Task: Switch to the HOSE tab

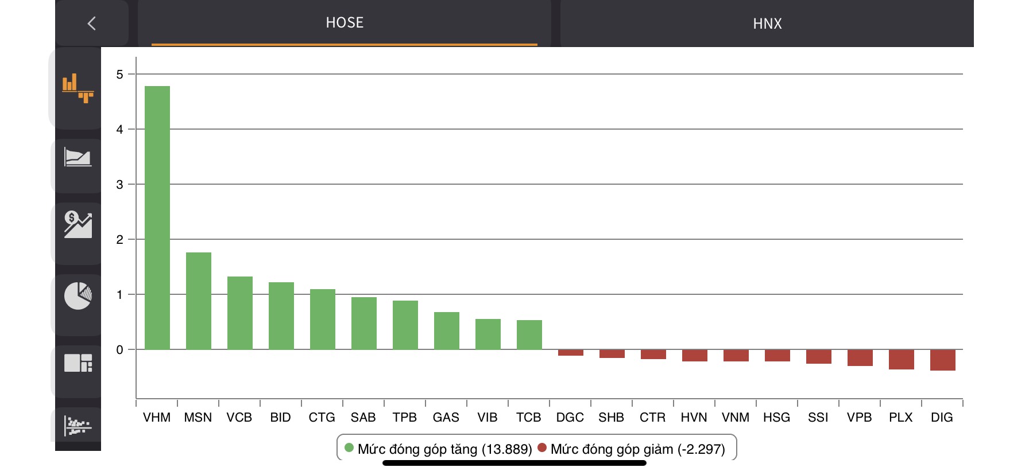Action: [x=345, y=23]
